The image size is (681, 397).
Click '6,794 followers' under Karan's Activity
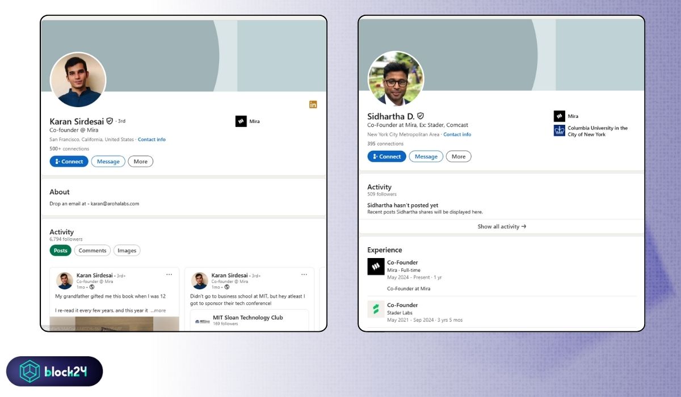coord(66,239)
